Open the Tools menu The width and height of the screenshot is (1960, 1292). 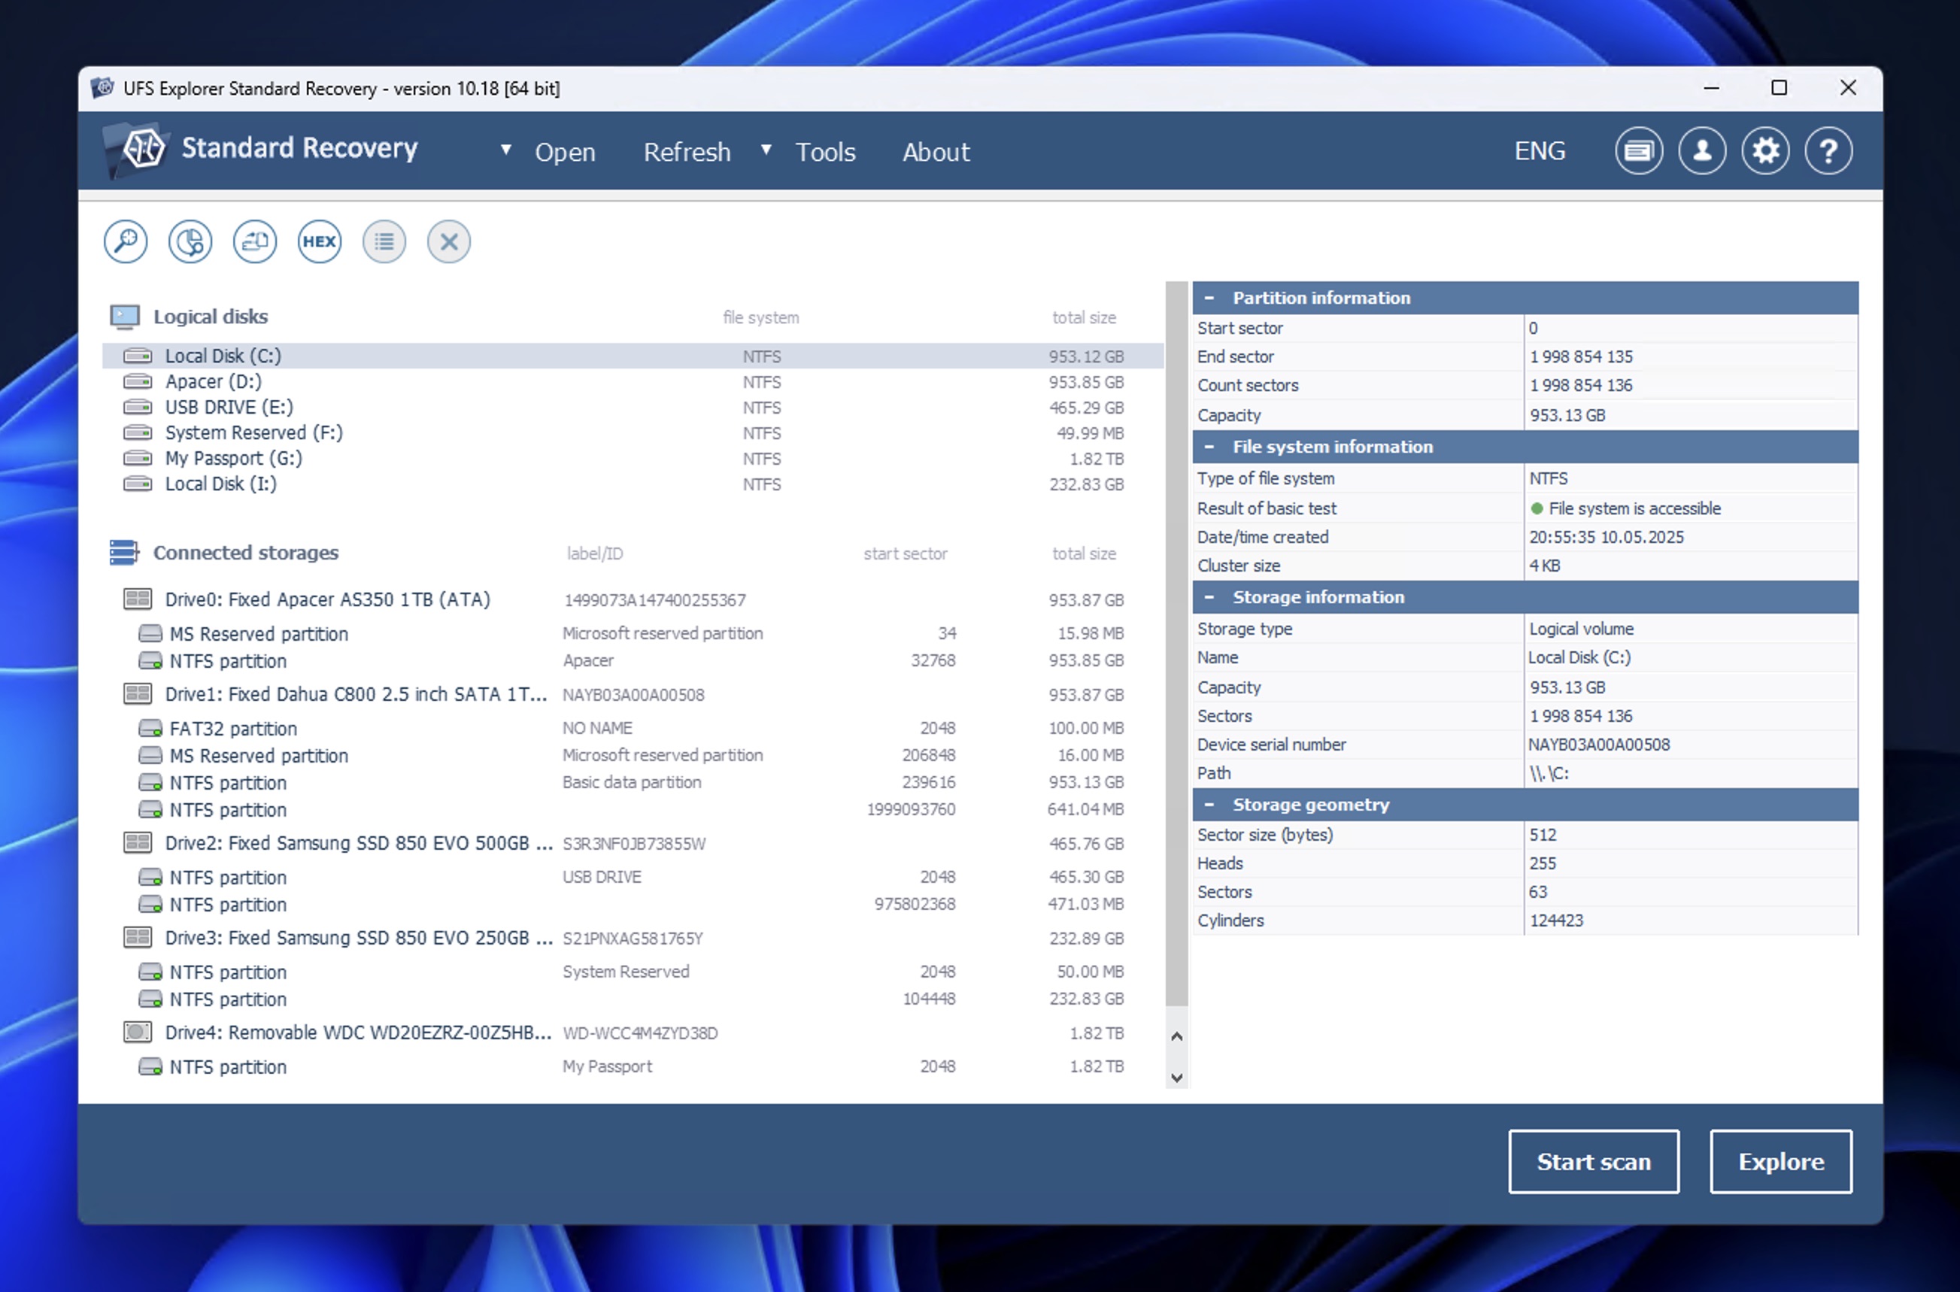[x=826, y=152]
